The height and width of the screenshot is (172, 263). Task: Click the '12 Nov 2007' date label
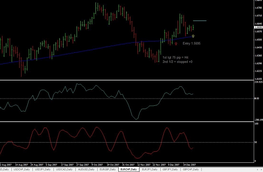(144, 165)
